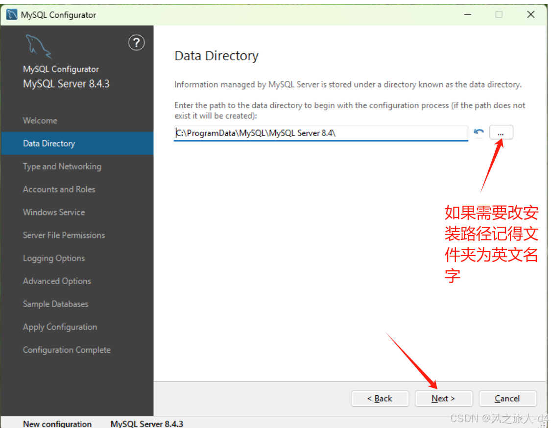Click the 'Enter the path to the data directory' instruction
Screen dimensions: 551x428
(x=350, y=110)
